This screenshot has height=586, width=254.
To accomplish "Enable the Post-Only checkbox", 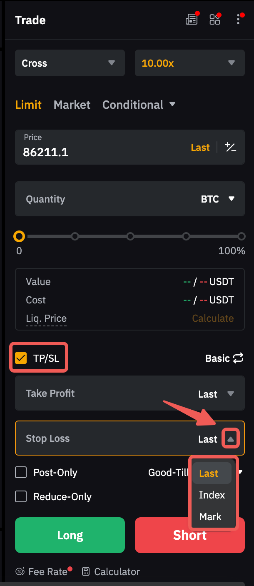I will 21,472.
